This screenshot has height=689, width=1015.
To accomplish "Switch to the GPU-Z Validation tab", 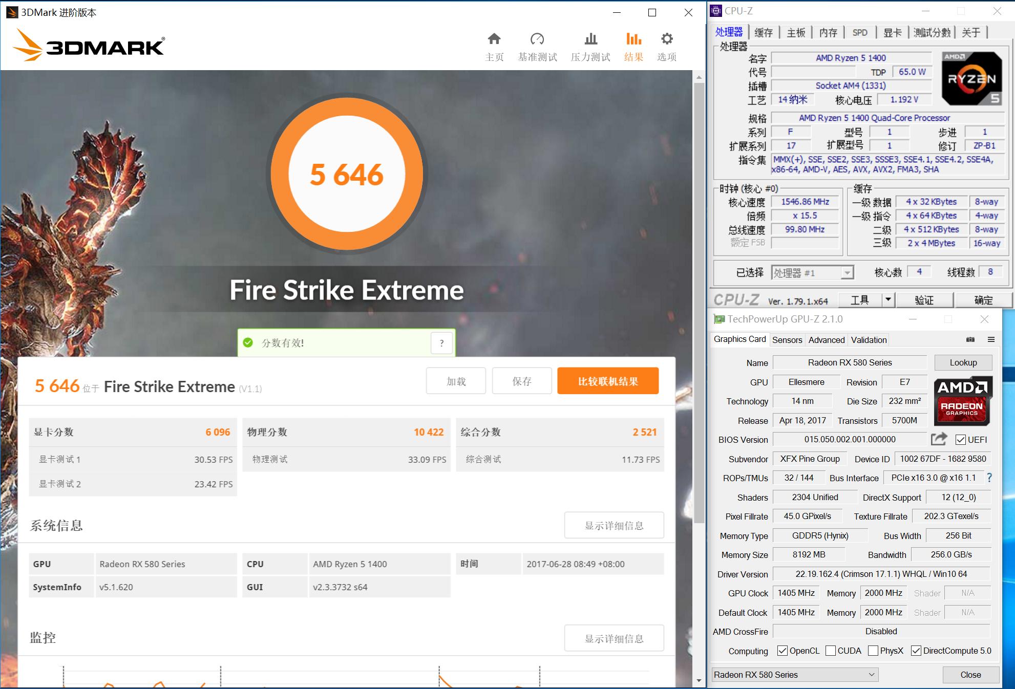I will [x=869, y=340].
